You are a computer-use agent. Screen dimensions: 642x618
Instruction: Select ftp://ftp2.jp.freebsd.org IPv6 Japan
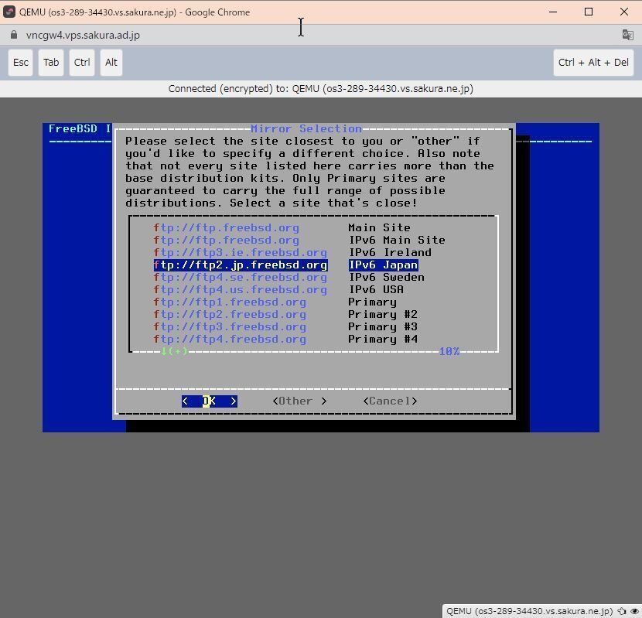(285, 265)
